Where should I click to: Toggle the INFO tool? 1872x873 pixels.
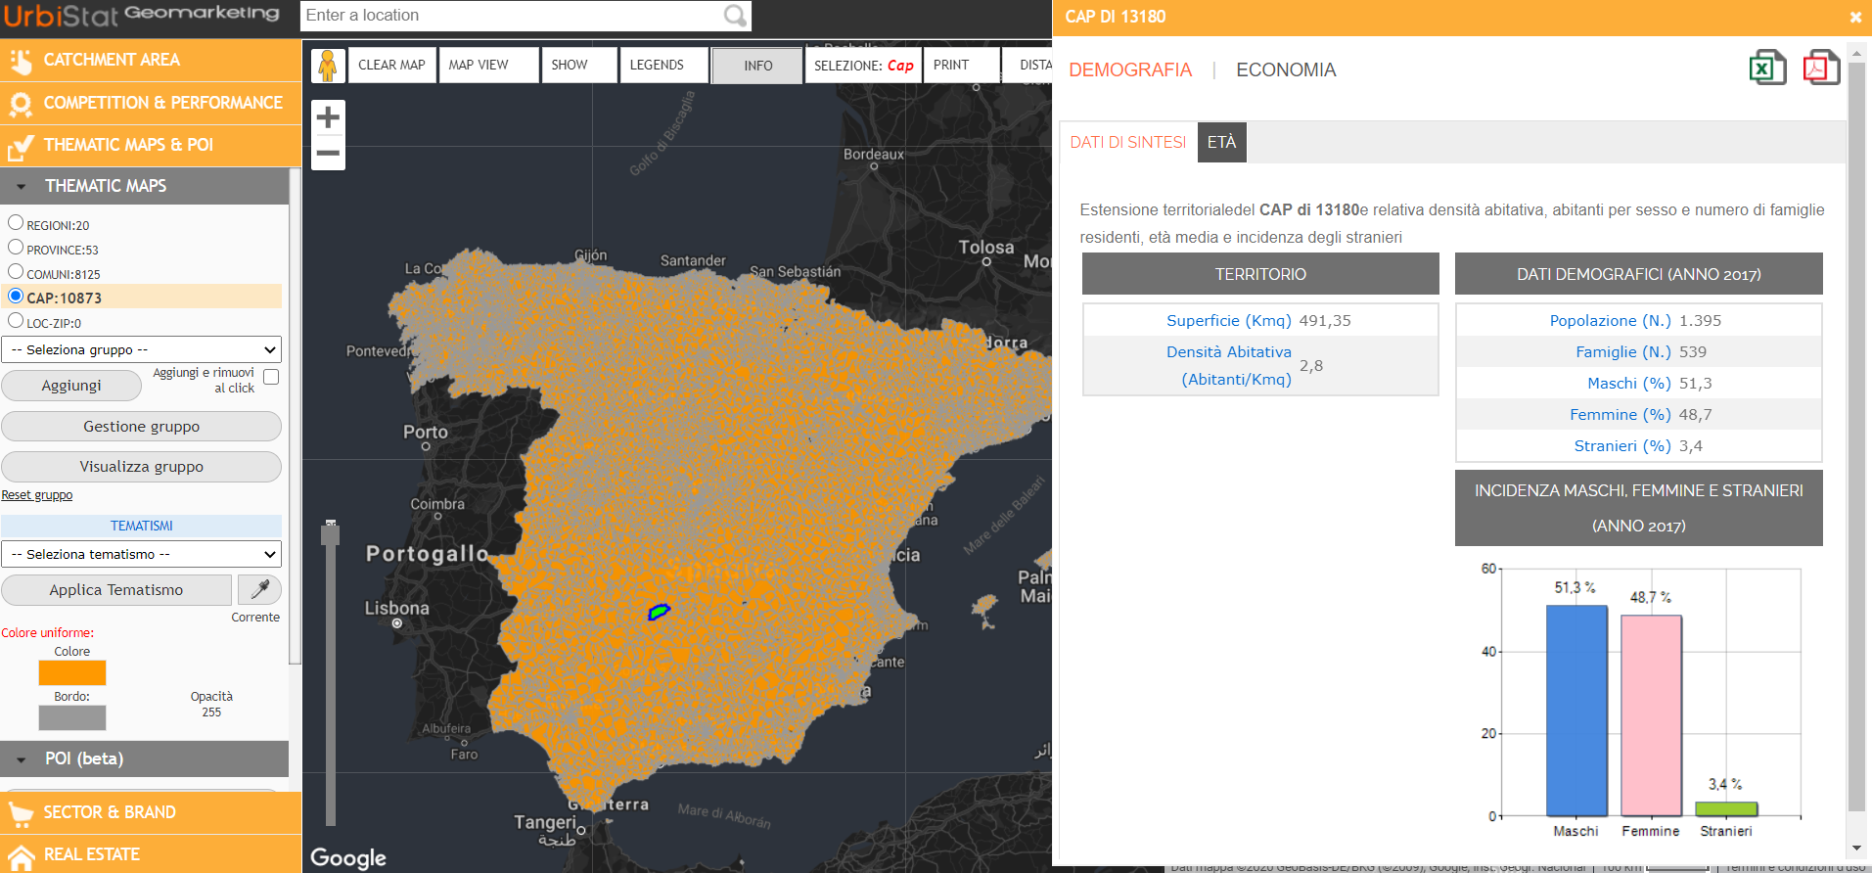pyautogui.click(x=757, y=66)
